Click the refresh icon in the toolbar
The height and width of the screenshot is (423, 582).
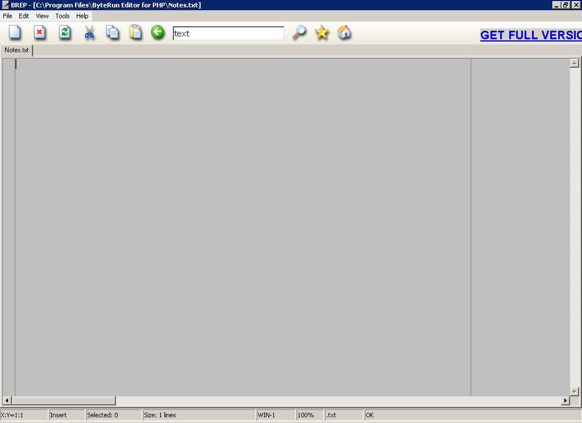point(64,32)
